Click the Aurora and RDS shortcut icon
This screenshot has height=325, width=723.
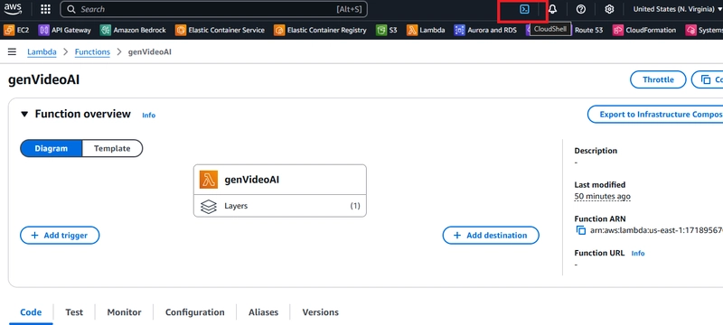[460, 30]
